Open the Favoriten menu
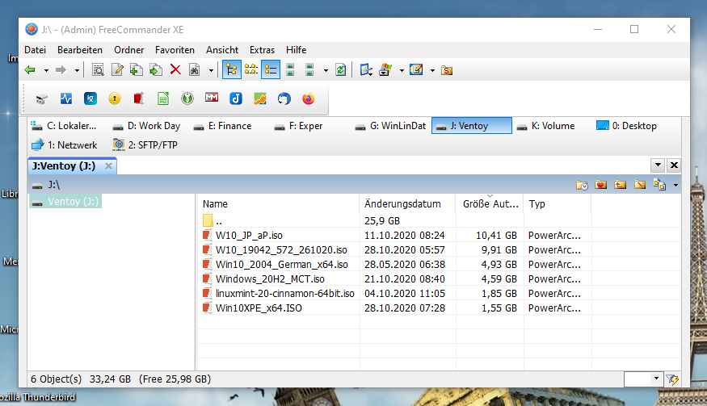The image size is (707, 406). pyautogui.click(x=175, y=50)
